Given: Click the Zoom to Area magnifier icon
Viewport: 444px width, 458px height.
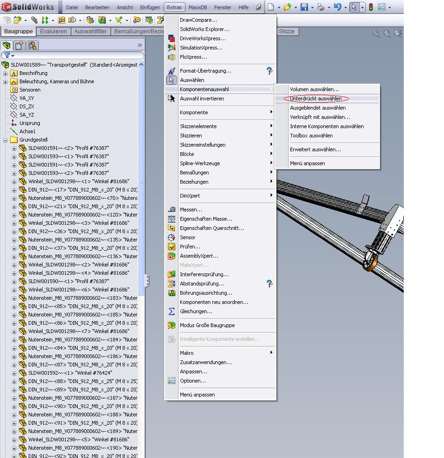Looking at the screenshot, I should (387, 34).
